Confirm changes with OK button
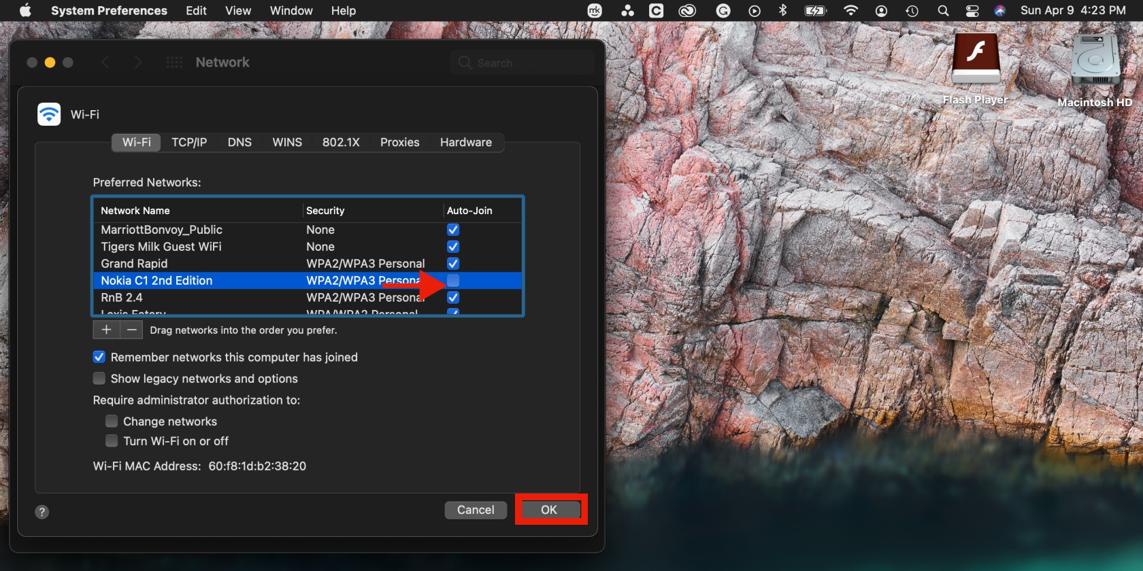Image resolution: width=1143 pixels, height=571 pixels. [549, 510]
